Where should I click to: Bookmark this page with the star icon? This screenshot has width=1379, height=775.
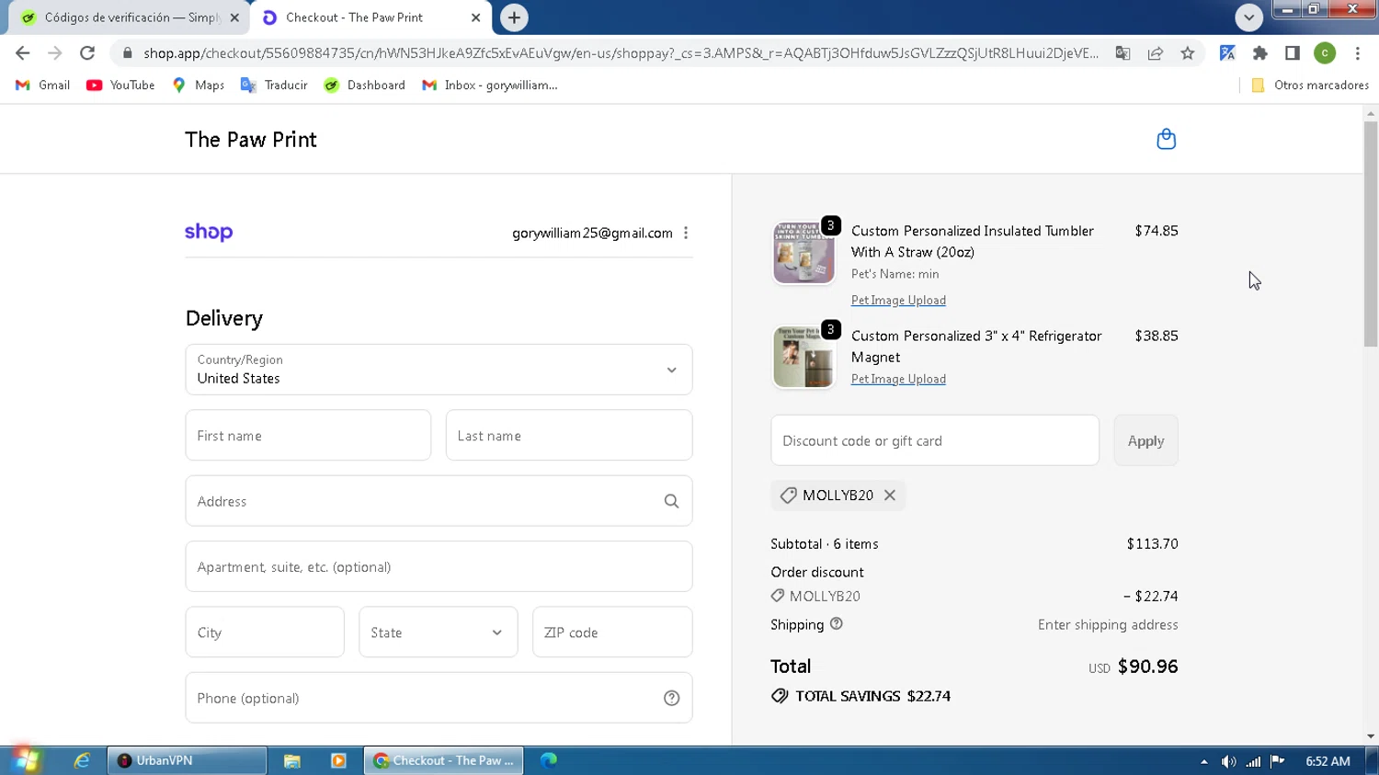(x=1188, y=53)
